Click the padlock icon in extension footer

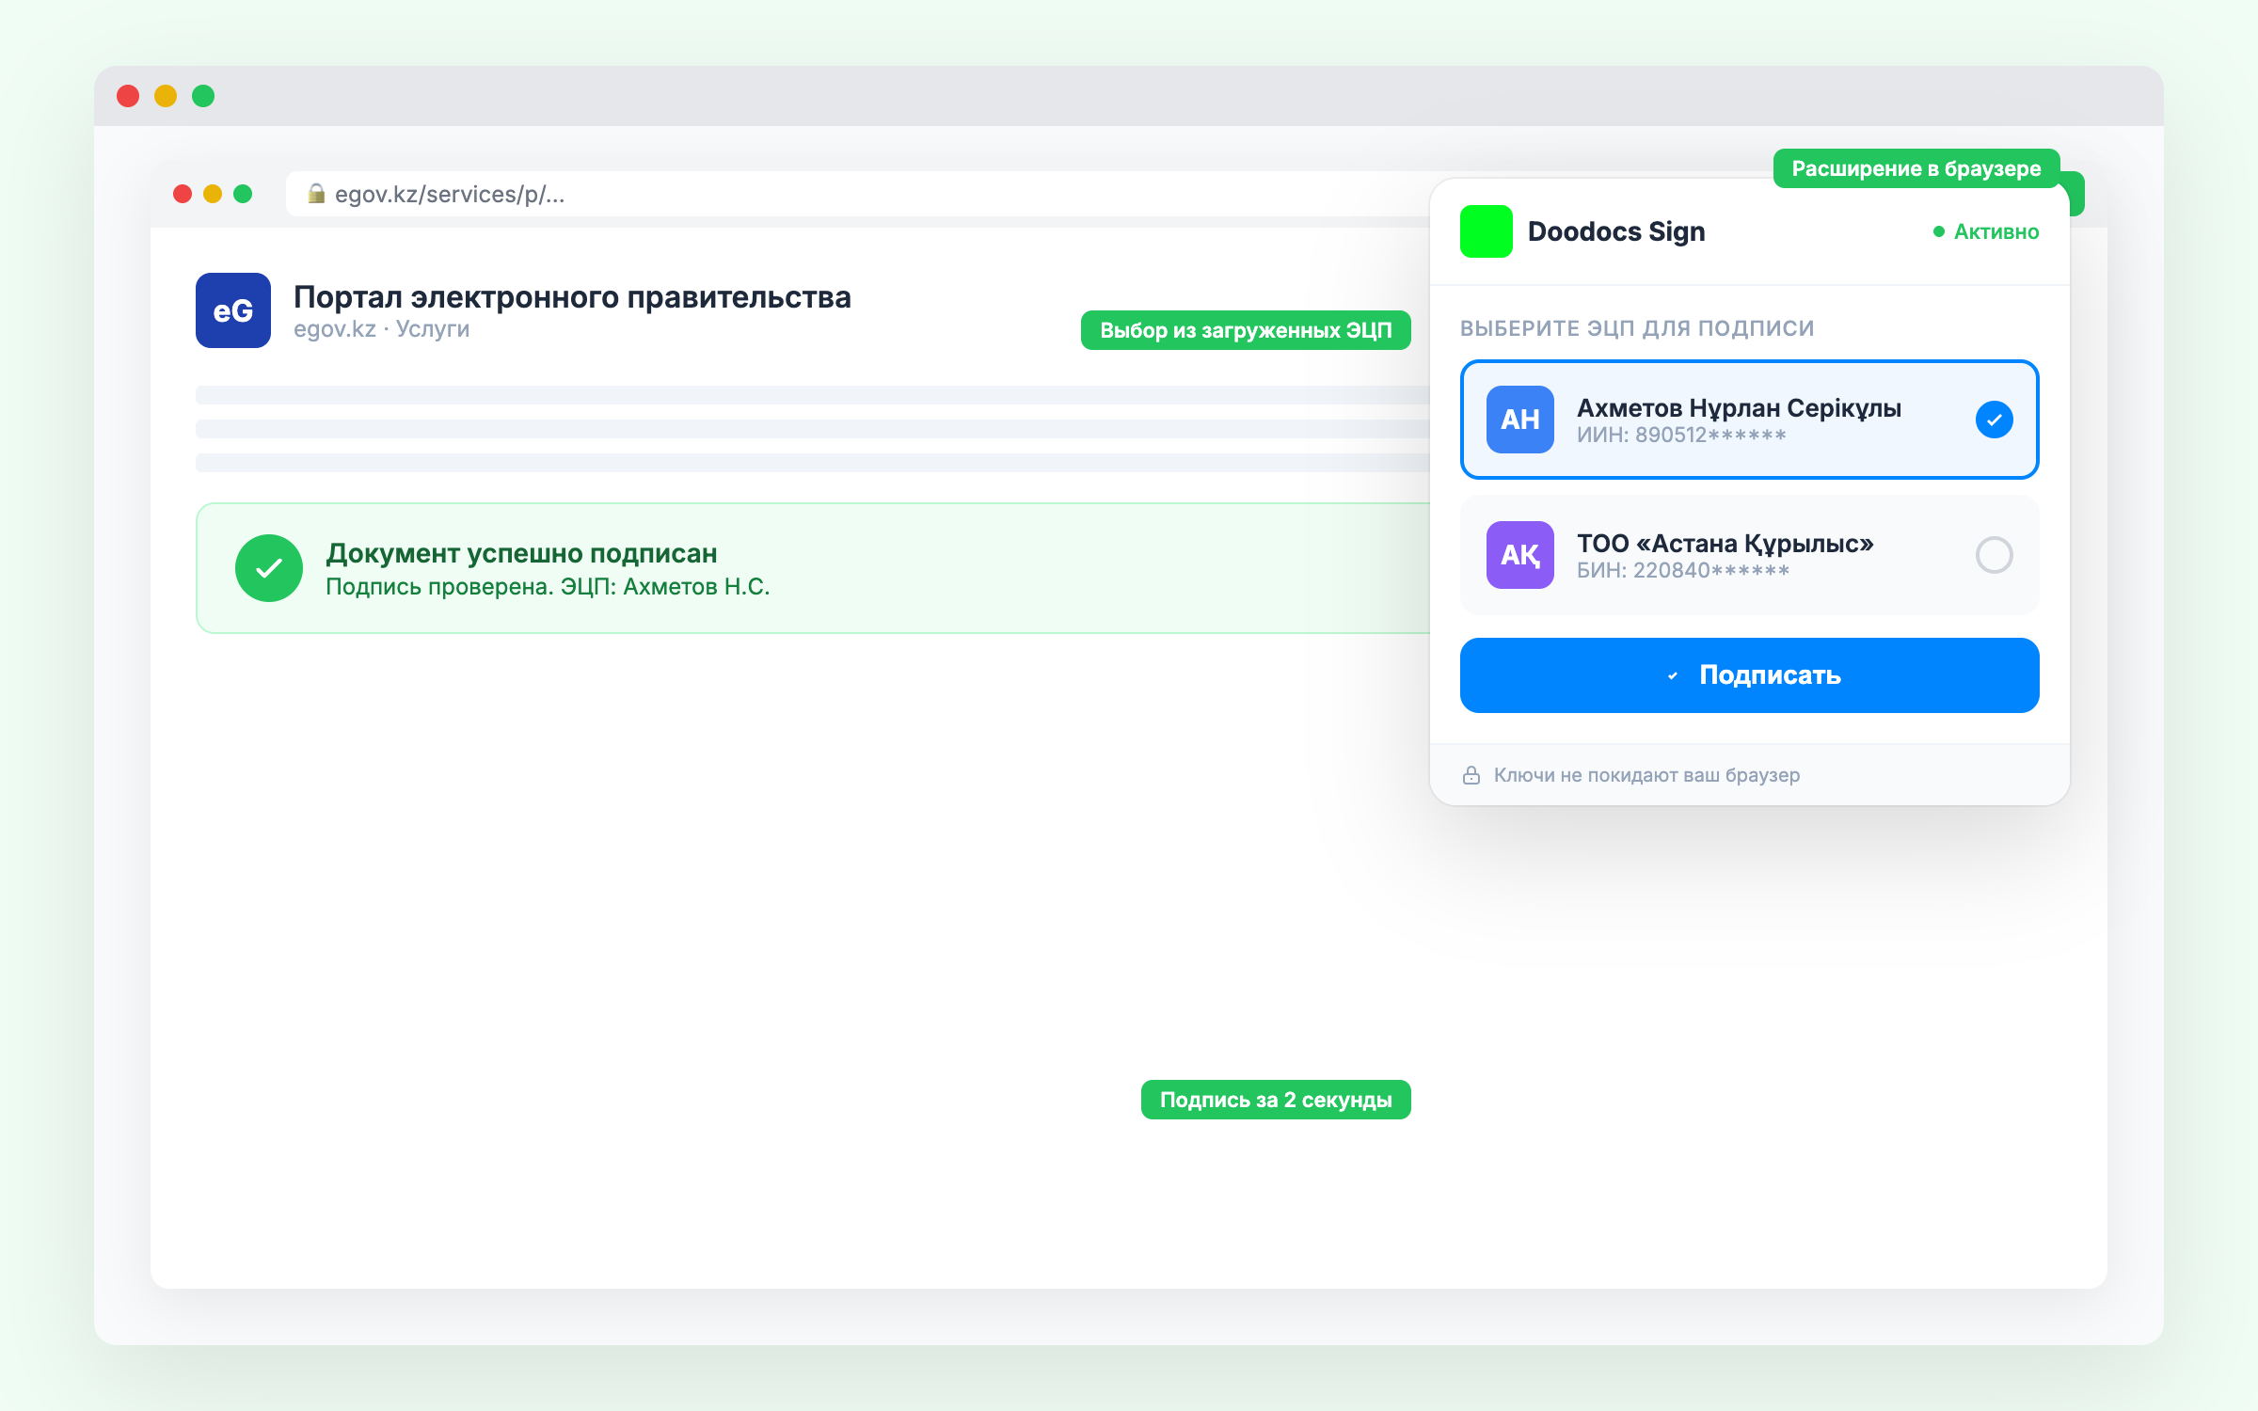(x=1471, y=775)
